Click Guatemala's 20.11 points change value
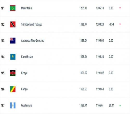130x114 pixels. pyautogui.click(x=112, y=105)
